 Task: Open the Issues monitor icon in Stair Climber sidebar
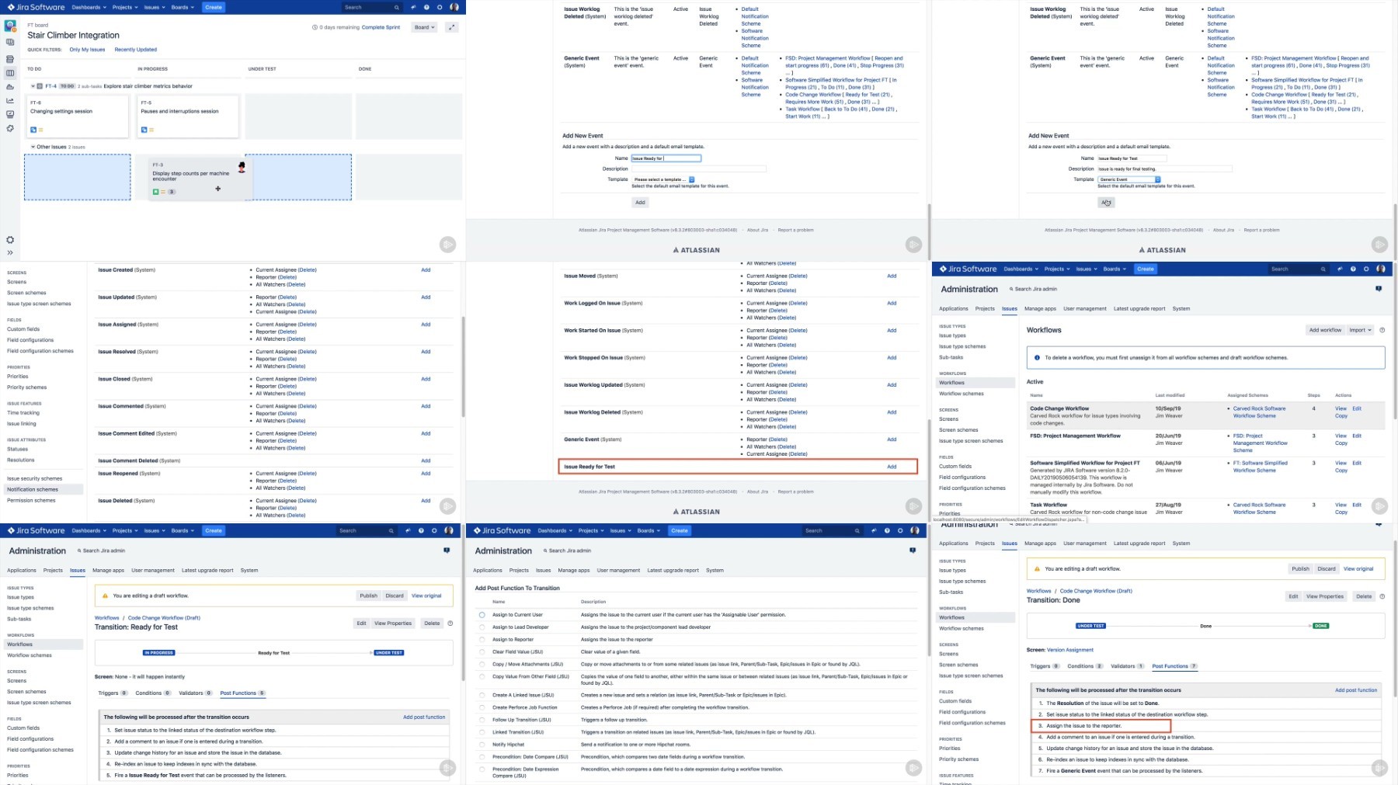click(10, 114)
